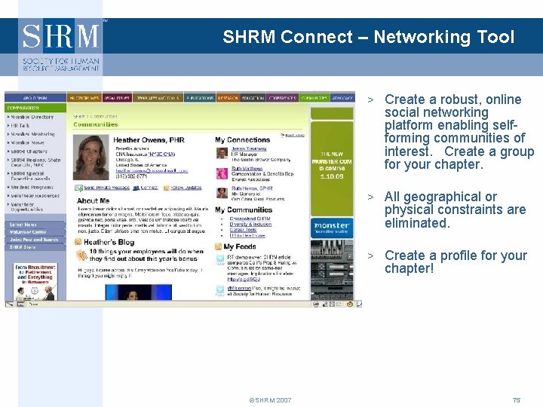Screen dimensions: 543x407
Task: Open James Treadway's name link
Action: [249, 148]
